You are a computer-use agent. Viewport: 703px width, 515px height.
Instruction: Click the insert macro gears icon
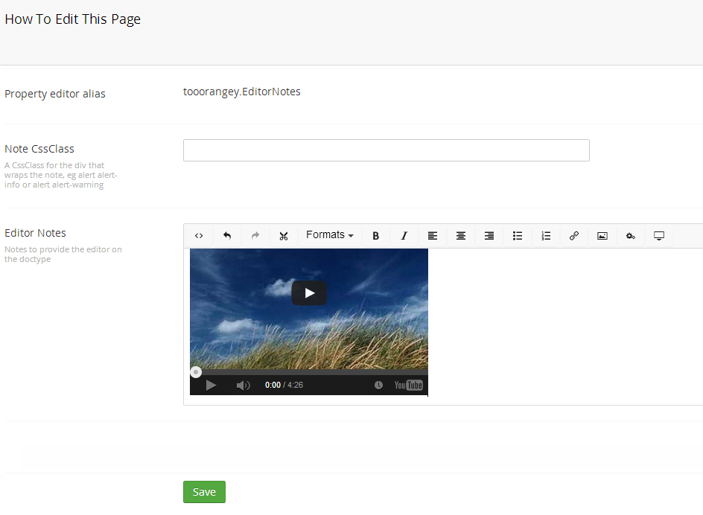631,236
